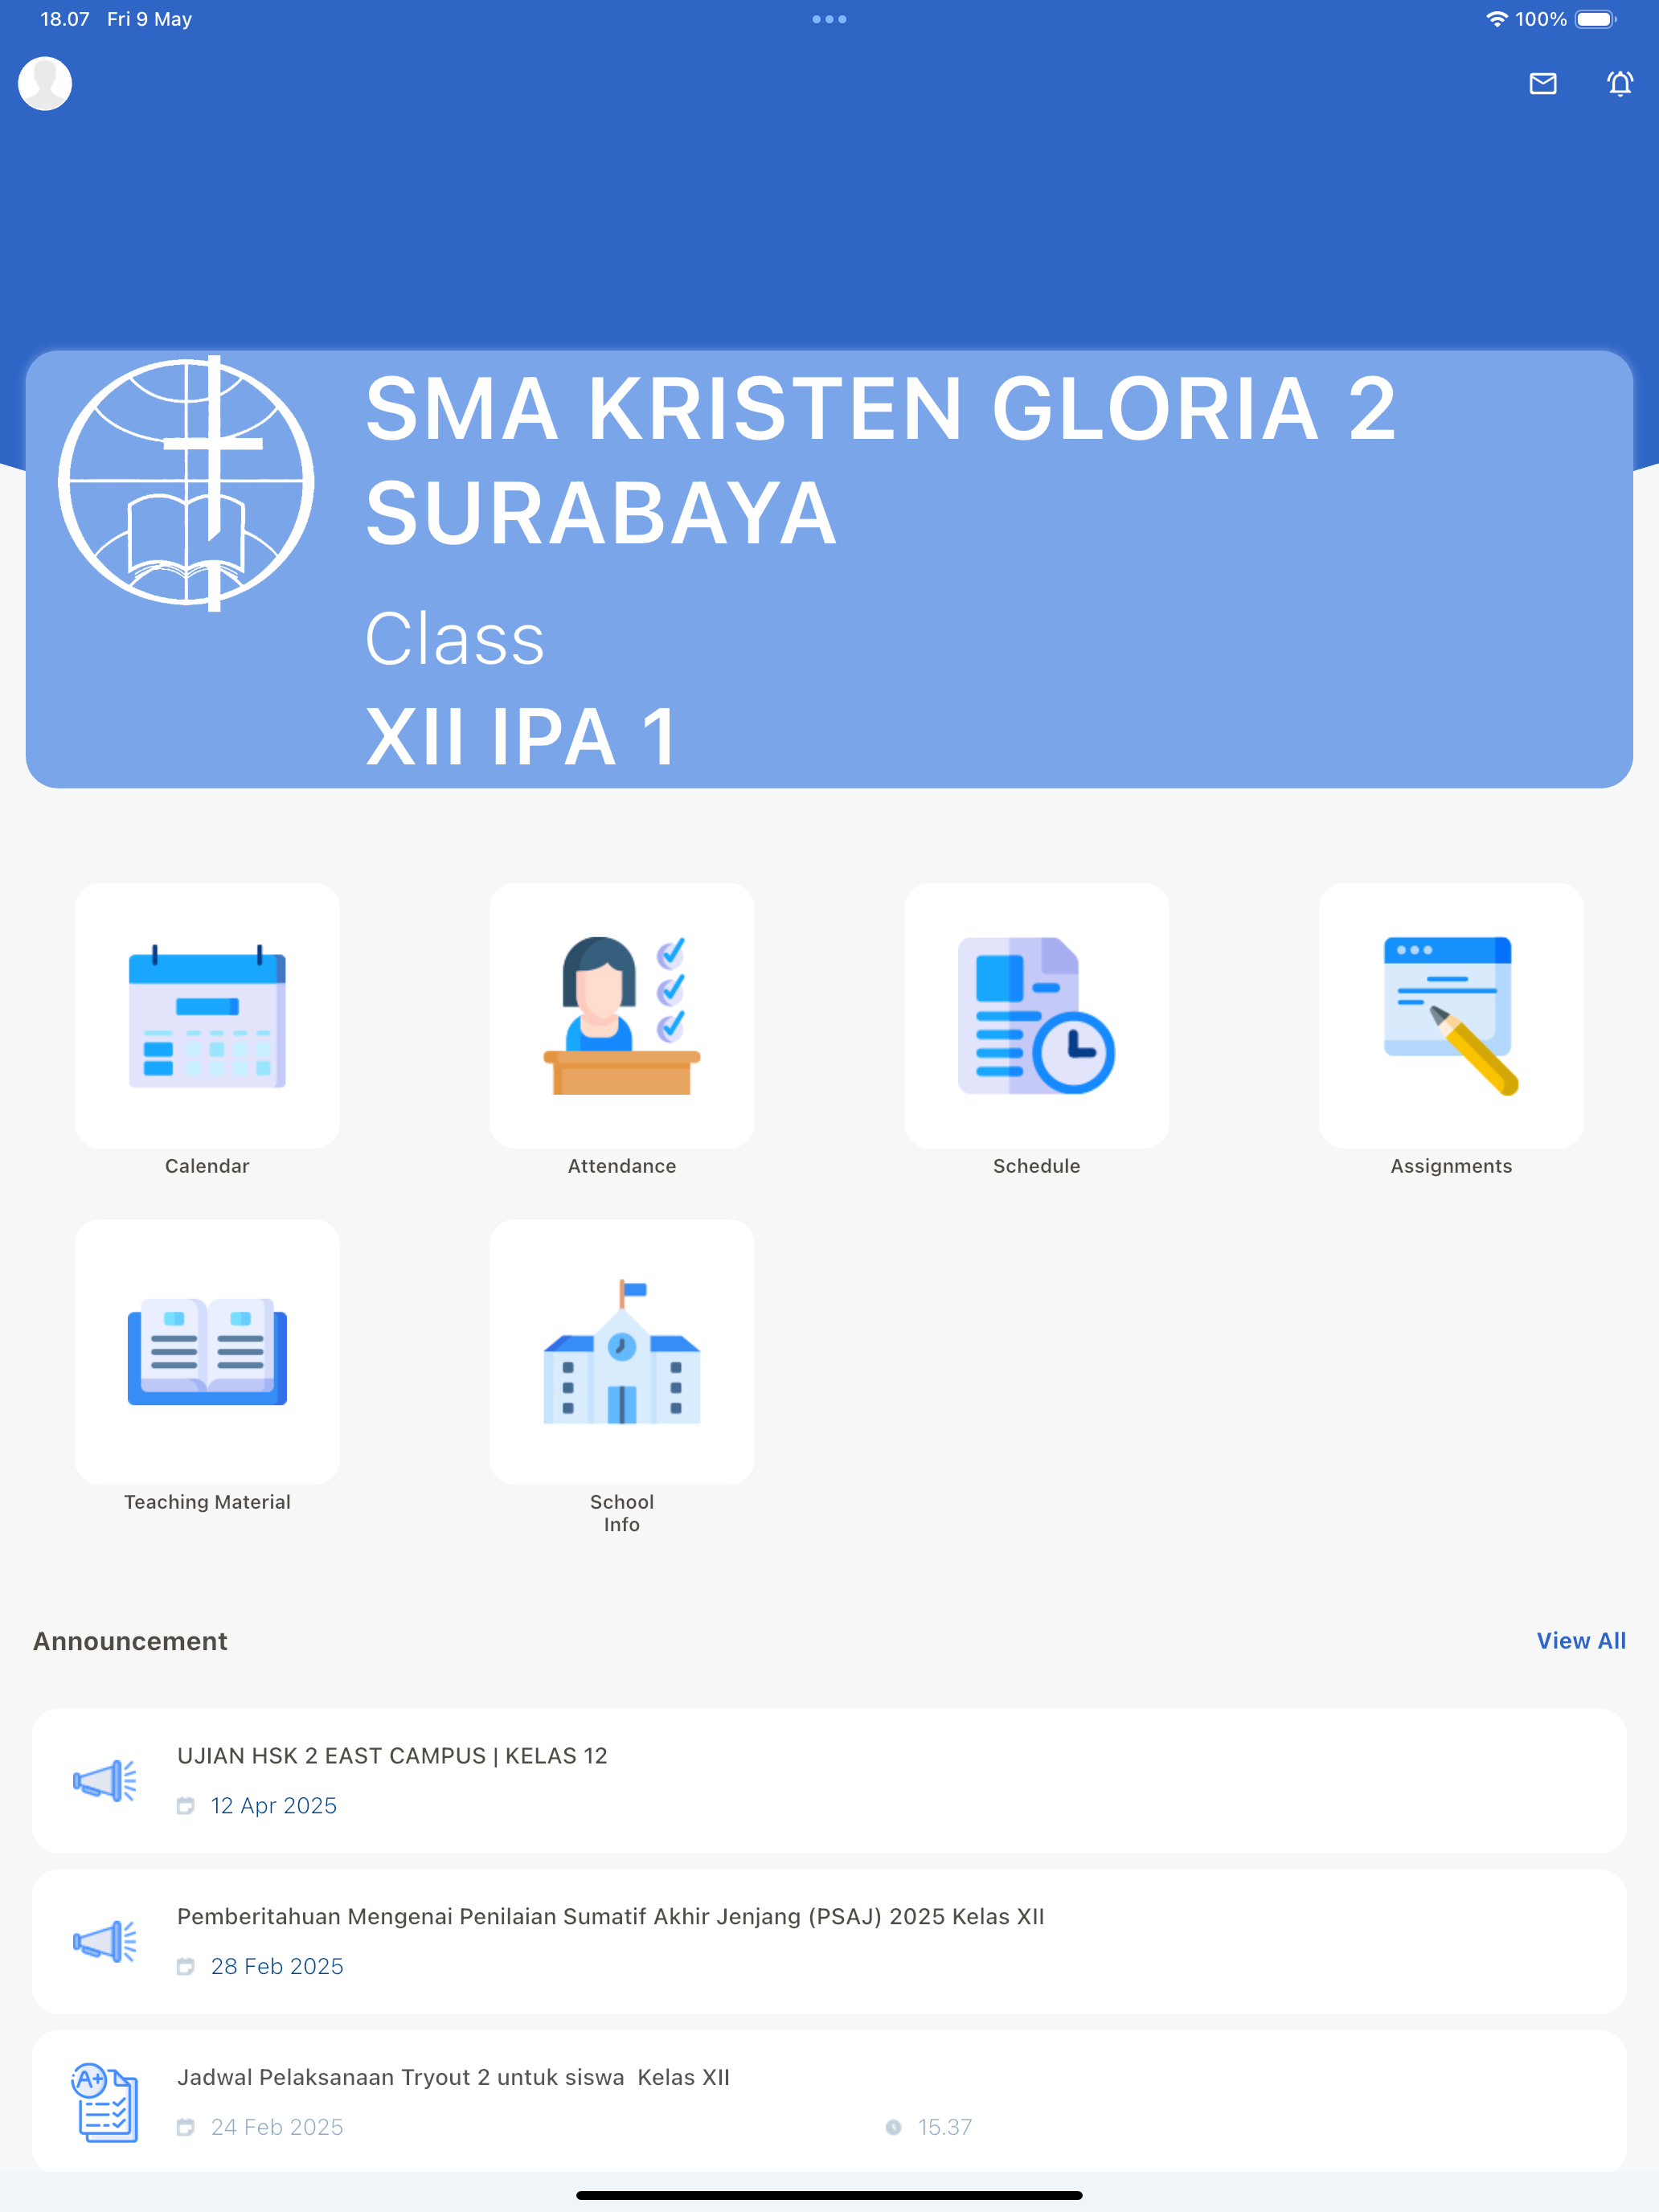The image size is (1659, 2212).
Task: Tap the Teaching Material label text
Action: coord(207,1502)
